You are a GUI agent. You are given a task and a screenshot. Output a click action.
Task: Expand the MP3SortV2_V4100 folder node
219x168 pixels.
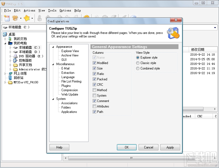click(x=5, y=82)
